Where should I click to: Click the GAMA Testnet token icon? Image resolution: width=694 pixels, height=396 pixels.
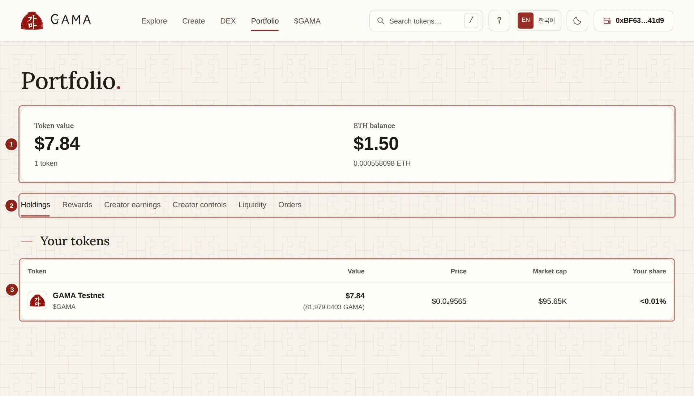click(x=38, y=301)
